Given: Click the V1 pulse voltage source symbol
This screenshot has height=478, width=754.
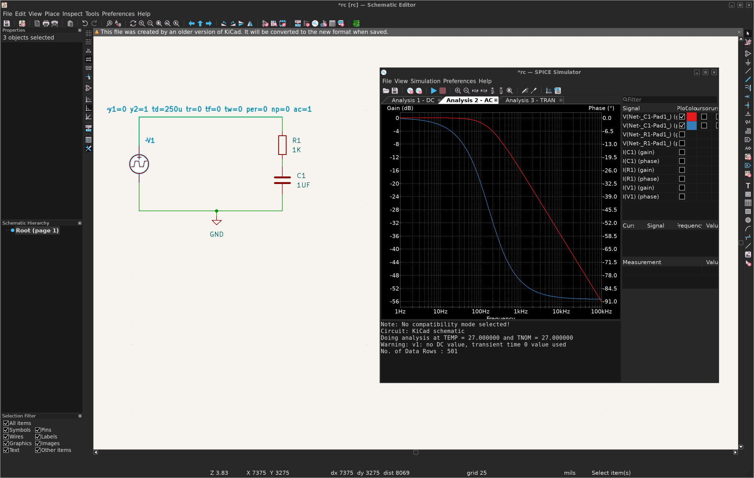Looking at the screenshot, I should 139,164.
